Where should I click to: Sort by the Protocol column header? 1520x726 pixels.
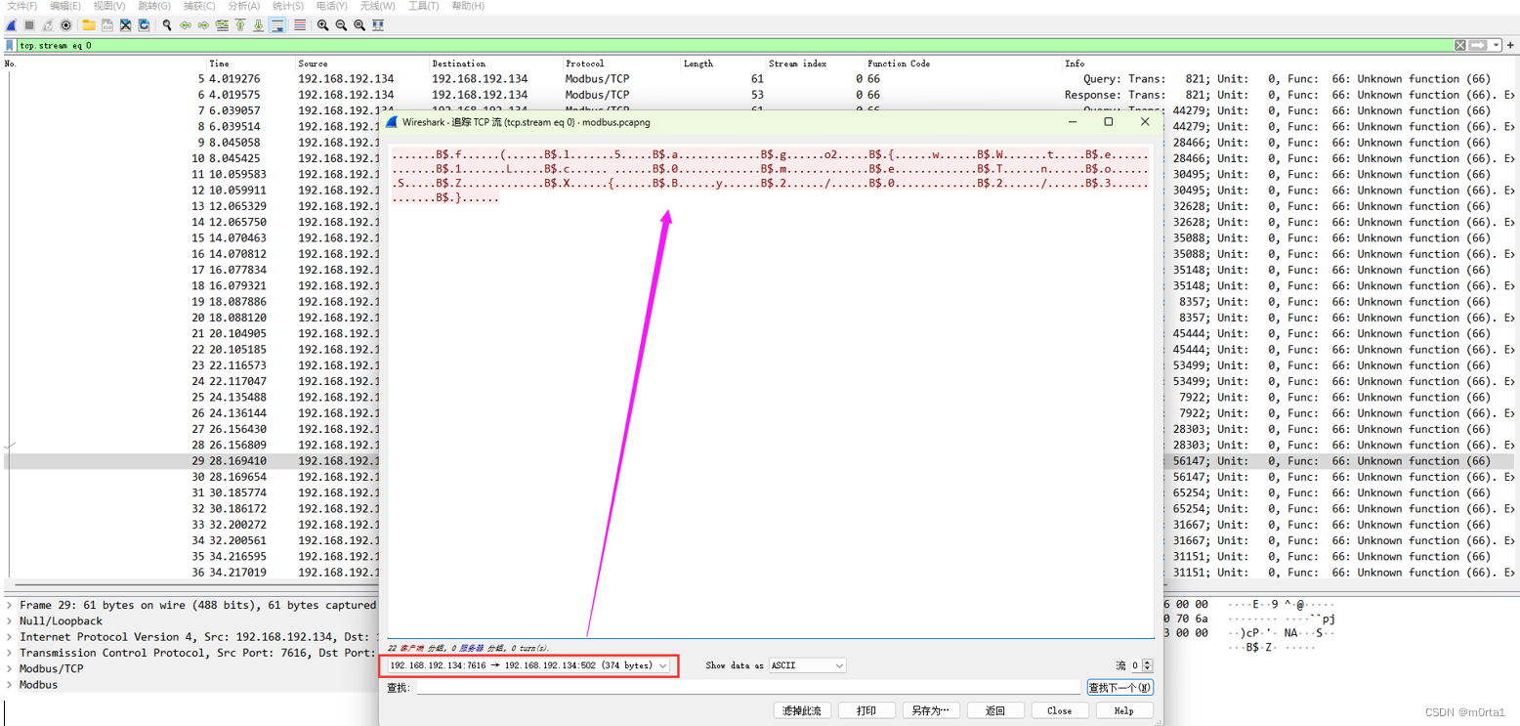(x=584, y=64)
